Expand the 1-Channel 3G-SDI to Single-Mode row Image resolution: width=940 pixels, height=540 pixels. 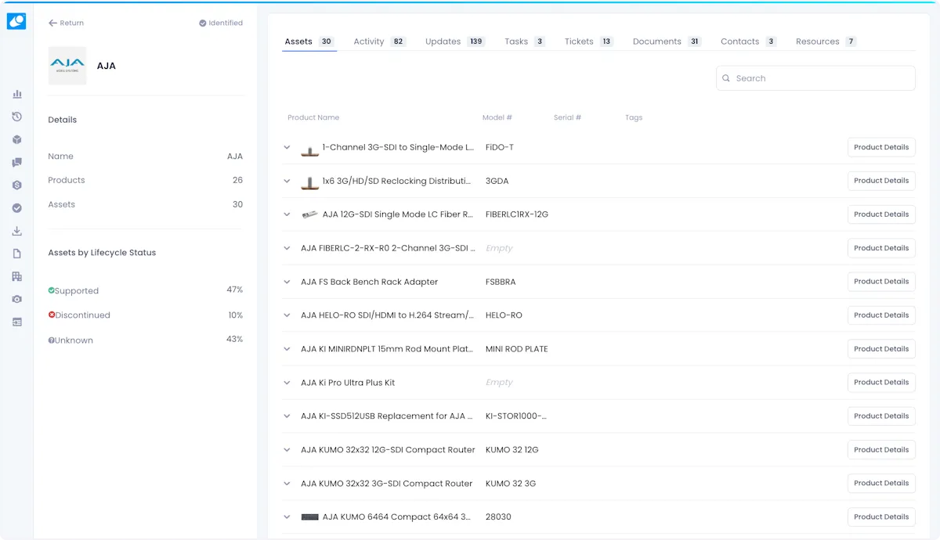click(x=287, y=147)
